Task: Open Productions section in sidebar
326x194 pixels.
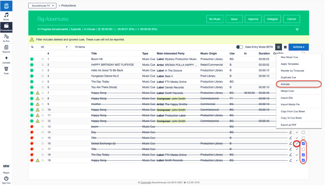Action: [6, 27]
